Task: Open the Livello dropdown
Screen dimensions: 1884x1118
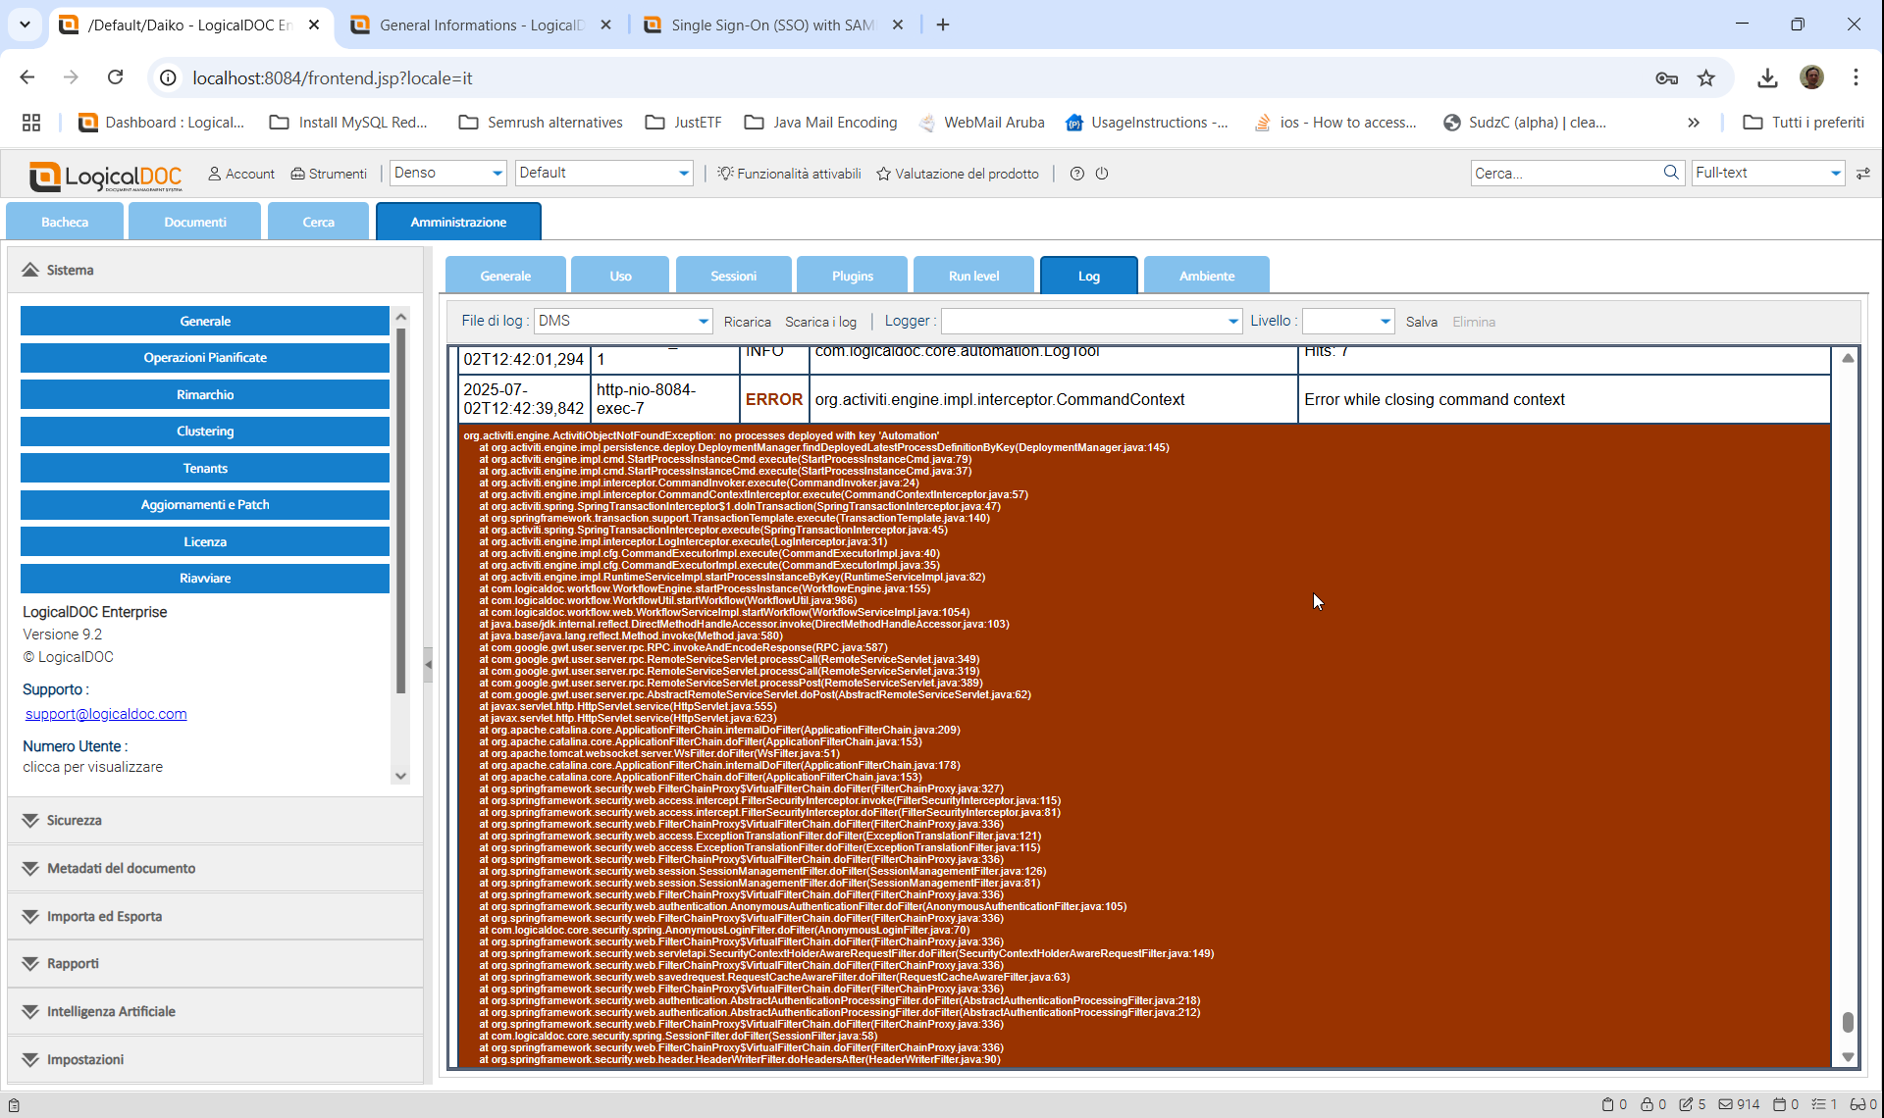Action: [1347, 321]
